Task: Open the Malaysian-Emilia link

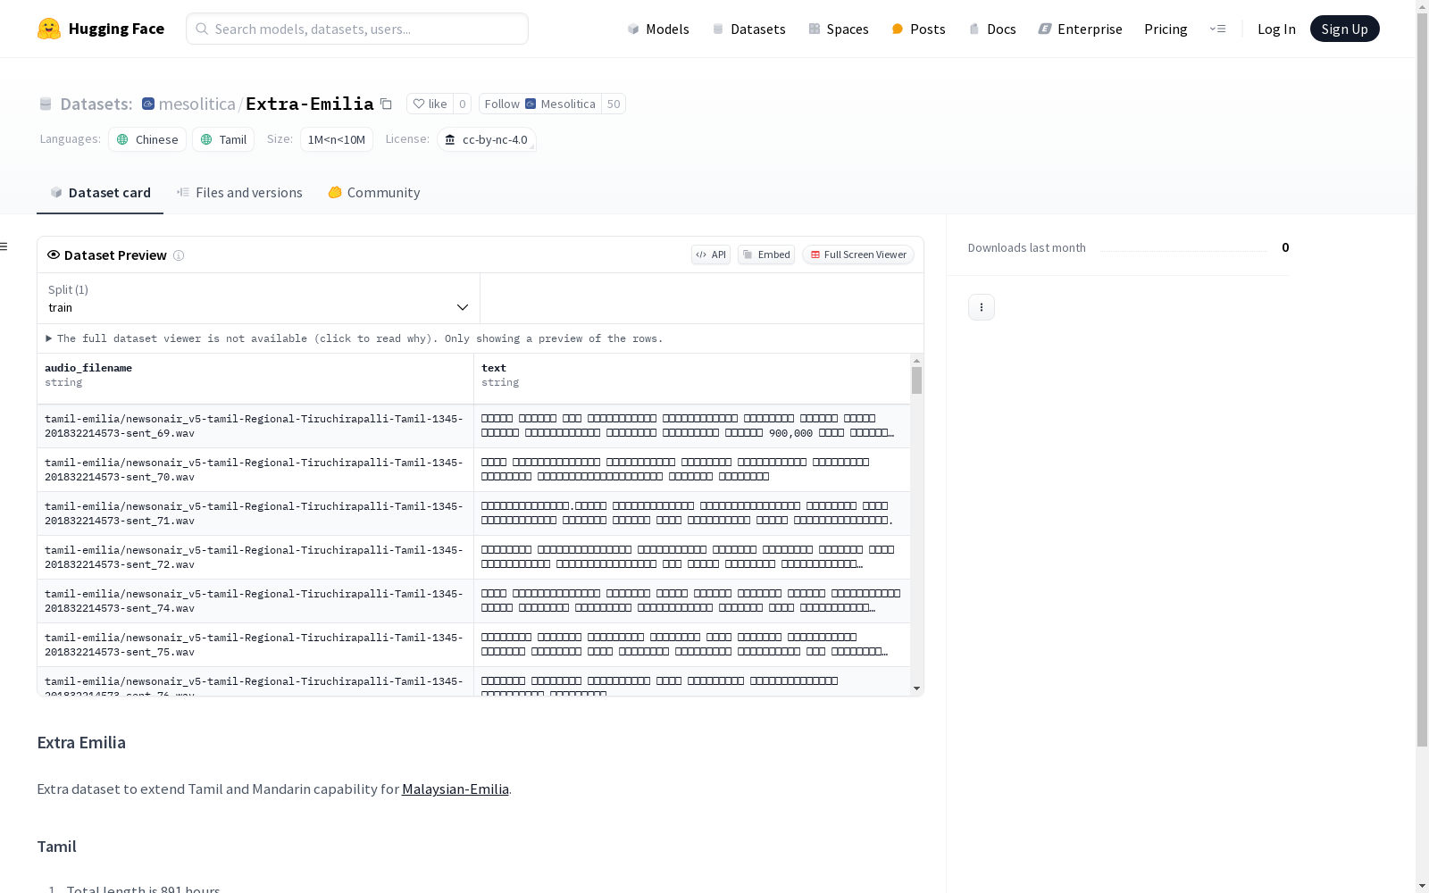Action: [455, 789]
